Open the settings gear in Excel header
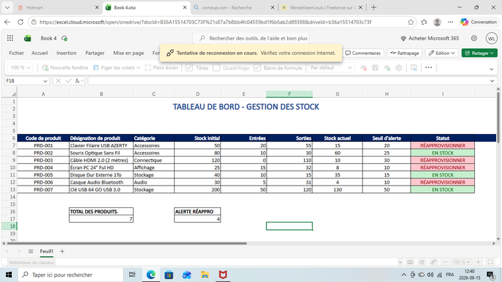Viewport: 502px width, 282px height. 474,38
